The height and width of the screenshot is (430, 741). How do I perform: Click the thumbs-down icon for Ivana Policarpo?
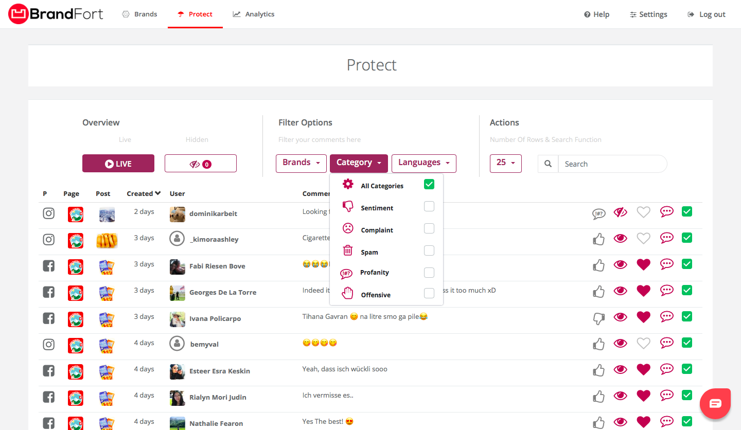(x=598, y=318)
